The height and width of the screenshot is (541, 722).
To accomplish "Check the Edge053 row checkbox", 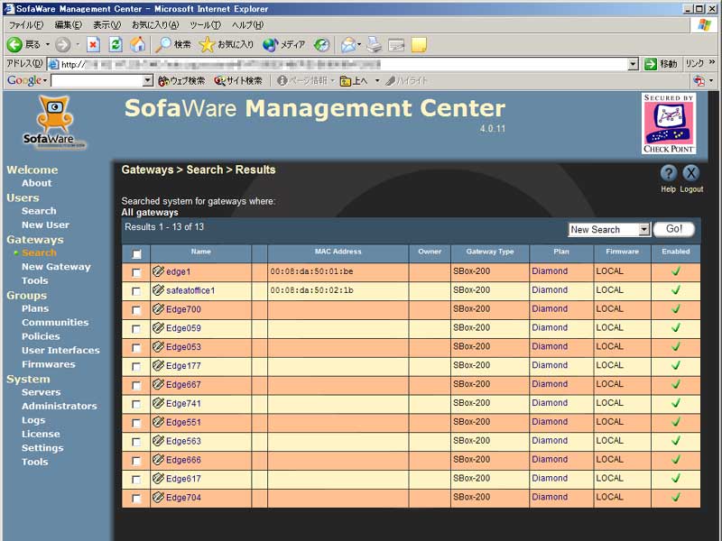I will (136, 348).
